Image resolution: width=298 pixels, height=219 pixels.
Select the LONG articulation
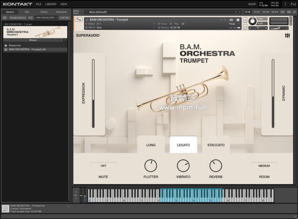[x=151, y=145]
